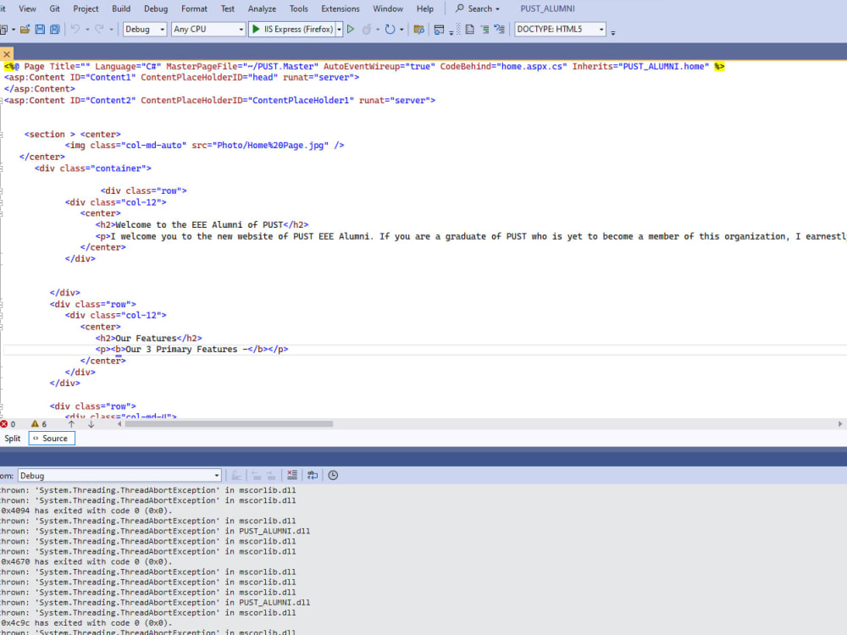
Task: Click the 'Our Features' h2 text line
Action: point(148,338)
